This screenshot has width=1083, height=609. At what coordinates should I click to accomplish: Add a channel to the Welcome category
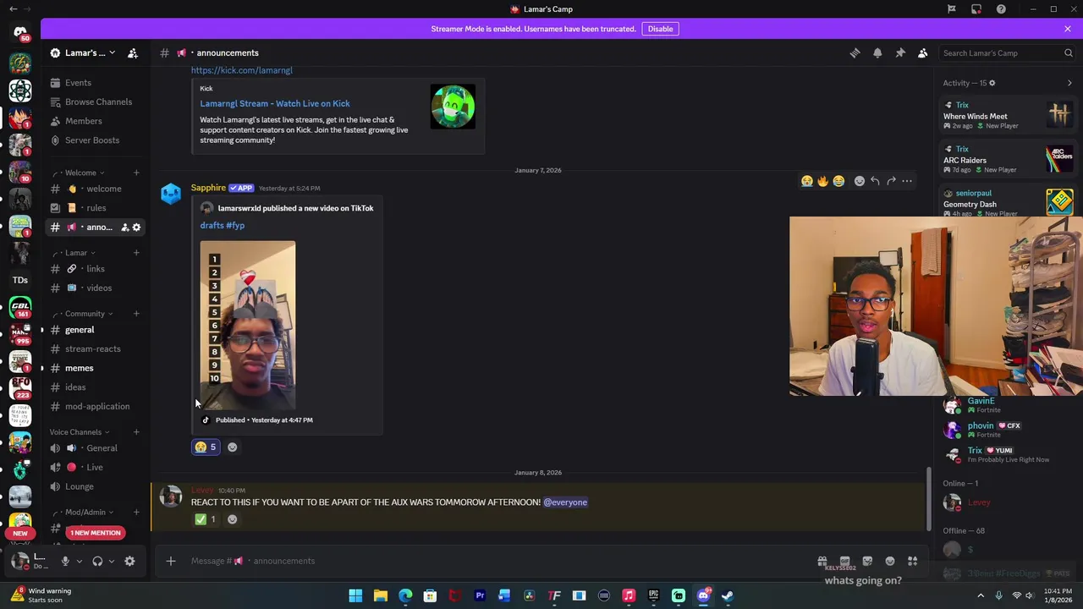tap(135, 173)
